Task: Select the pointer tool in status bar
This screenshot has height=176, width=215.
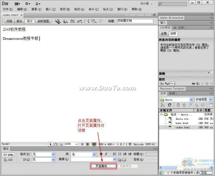Action: [51, 144]
